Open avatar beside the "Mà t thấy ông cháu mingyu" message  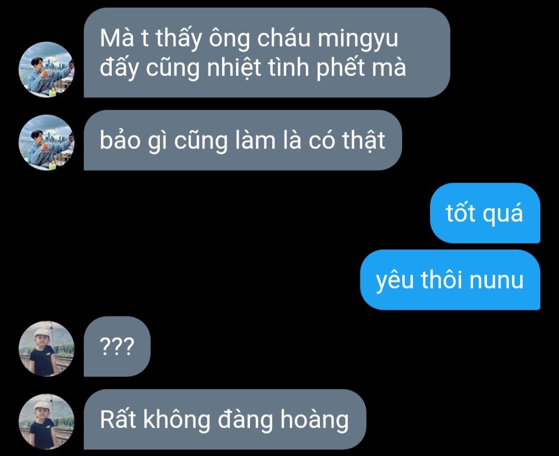[47, 69]
